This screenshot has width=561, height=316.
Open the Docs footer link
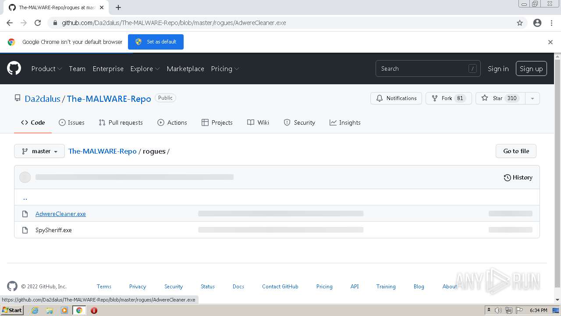pyautogui.click(x=238, y=286)
